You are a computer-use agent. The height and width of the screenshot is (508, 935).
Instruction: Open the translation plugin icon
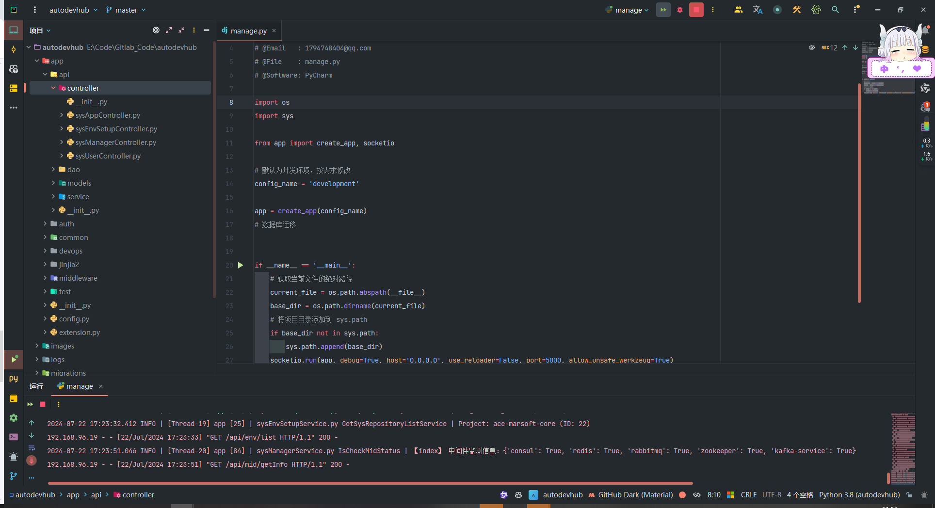pos(758,10)
